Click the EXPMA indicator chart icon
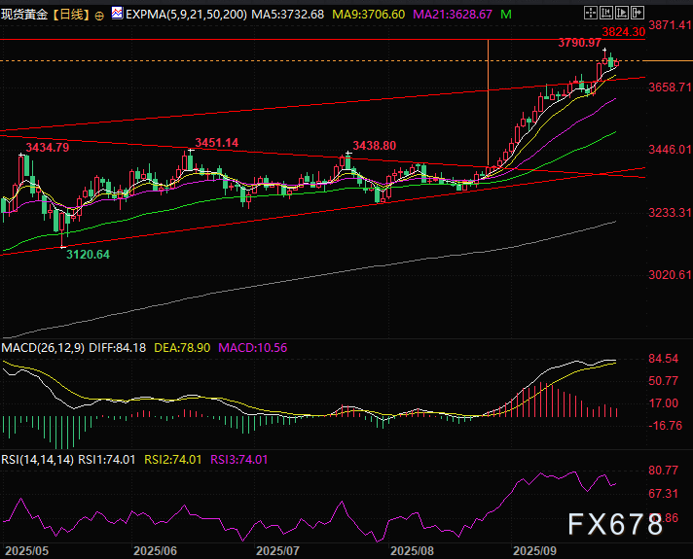 coord(118,16)
